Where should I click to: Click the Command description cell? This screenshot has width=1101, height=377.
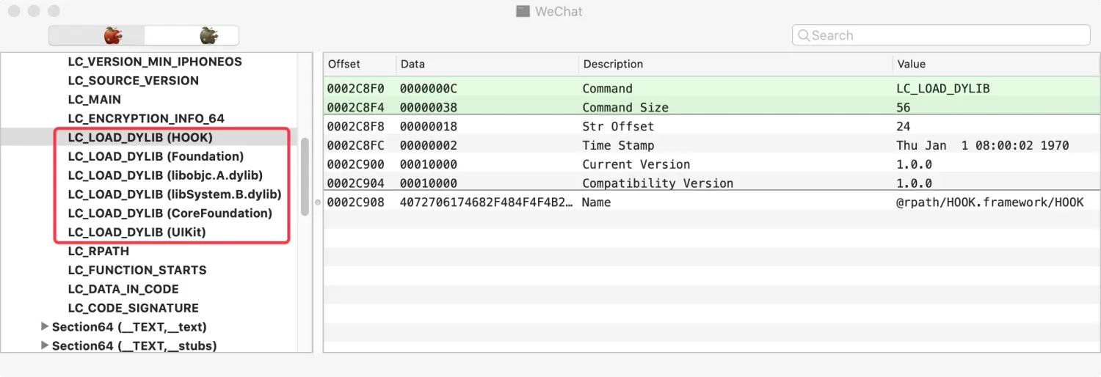tap(607, 89)
